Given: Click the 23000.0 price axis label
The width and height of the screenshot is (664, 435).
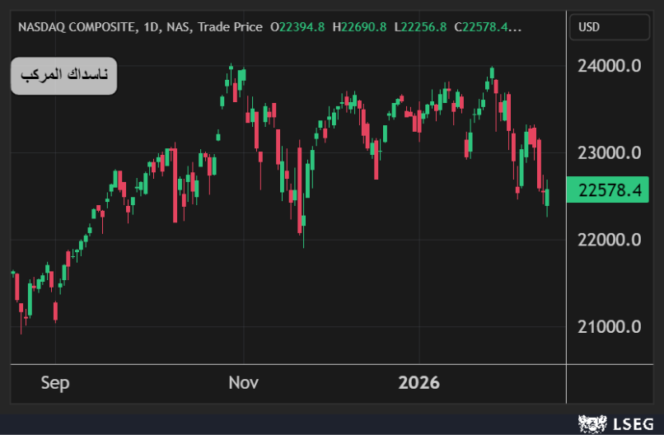Looking at the screenshot, I should point(608,152).
